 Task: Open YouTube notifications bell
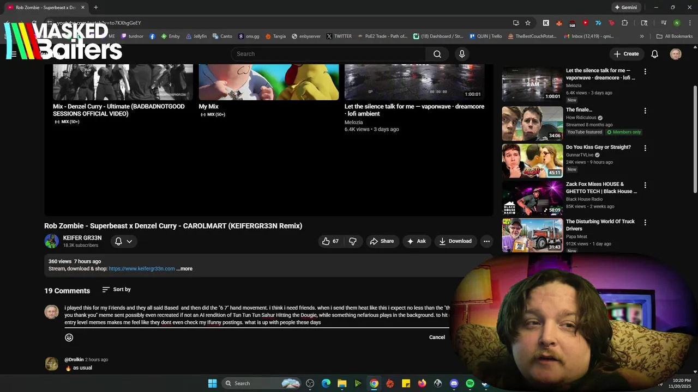pos(654,54)
